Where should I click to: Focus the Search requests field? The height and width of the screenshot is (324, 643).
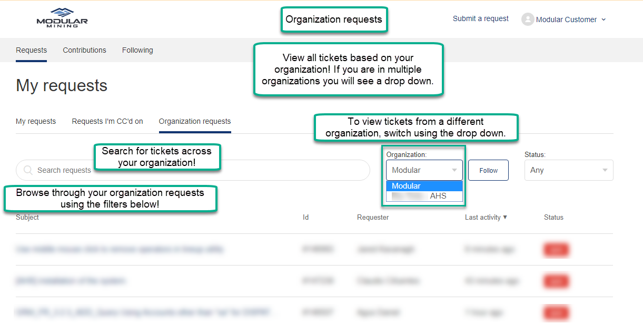[193, 170]
